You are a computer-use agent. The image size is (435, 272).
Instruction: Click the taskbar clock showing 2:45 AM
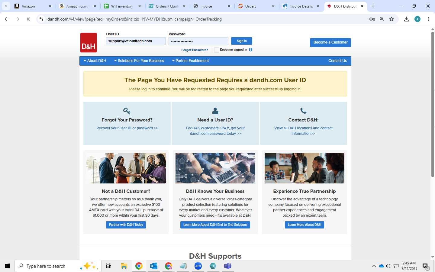coord(409,266)
